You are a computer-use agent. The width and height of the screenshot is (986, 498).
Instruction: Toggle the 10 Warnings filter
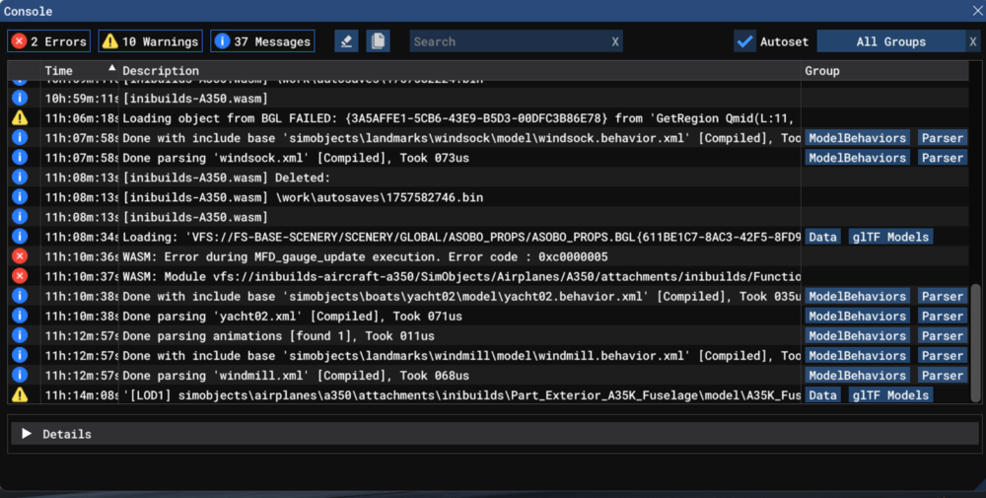tap(150, 41)
